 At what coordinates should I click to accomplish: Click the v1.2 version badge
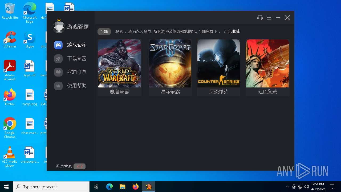click(79, 166)
